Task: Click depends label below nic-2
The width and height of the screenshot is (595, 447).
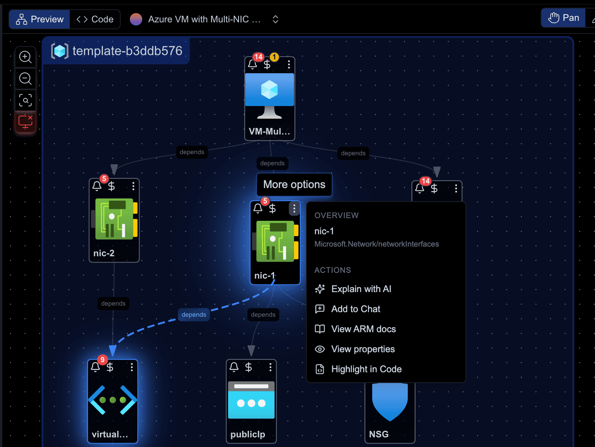Action: point(113,304)
